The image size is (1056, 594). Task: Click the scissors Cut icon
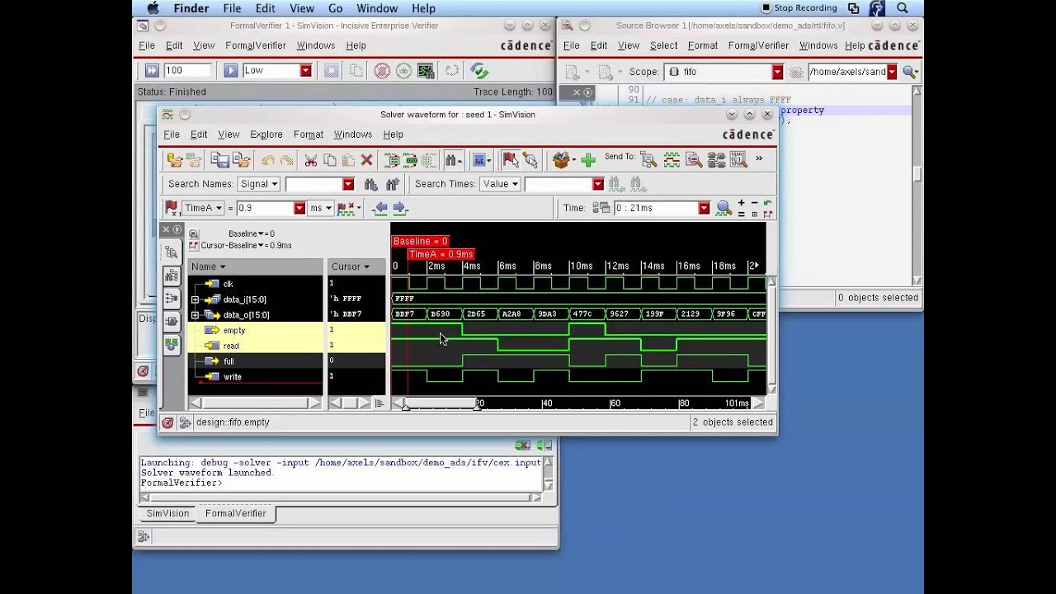click(x=311, y=160)
